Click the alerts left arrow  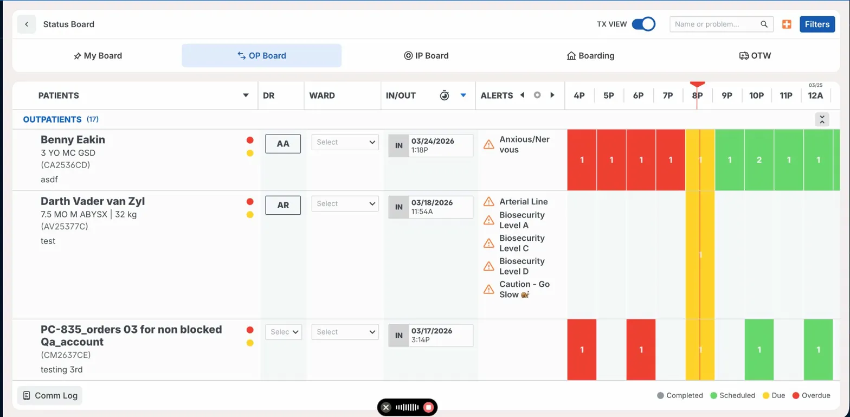click(522, 95)
